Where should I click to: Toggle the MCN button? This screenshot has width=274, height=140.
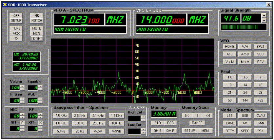click(x=37, y=33)
